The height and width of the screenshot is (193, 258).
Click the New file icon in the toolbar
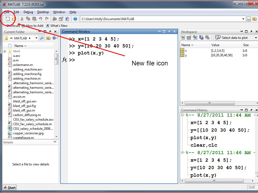coord(8,19)
